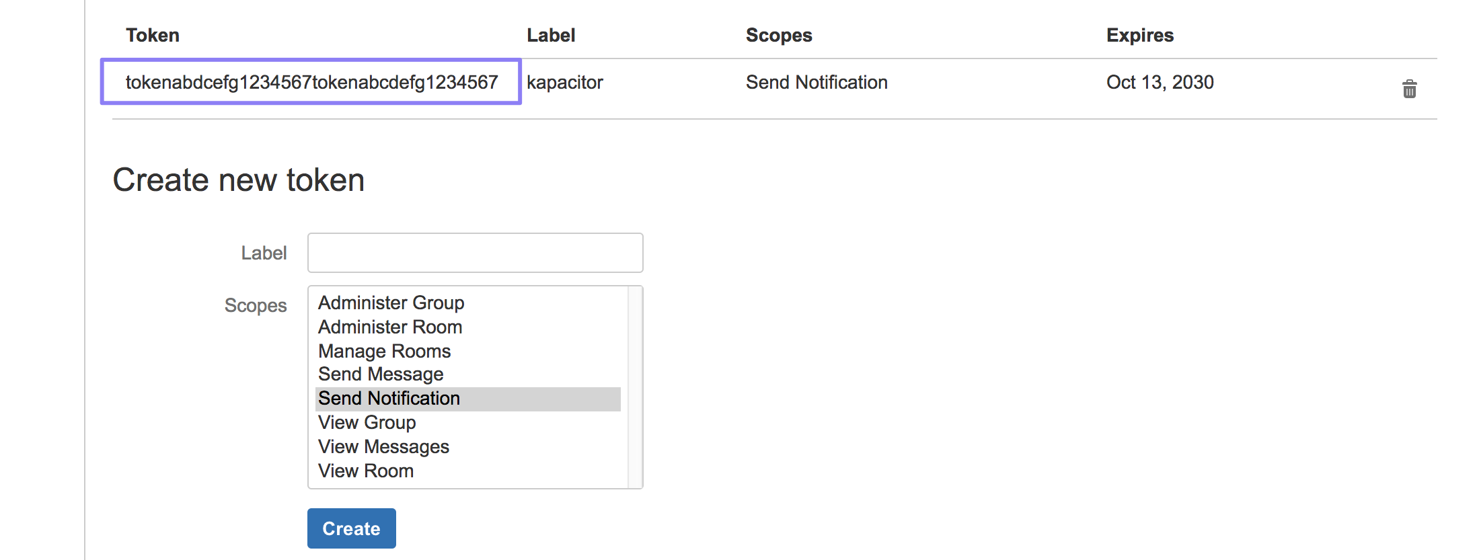Select Administer Group scope option

[391, 303]
